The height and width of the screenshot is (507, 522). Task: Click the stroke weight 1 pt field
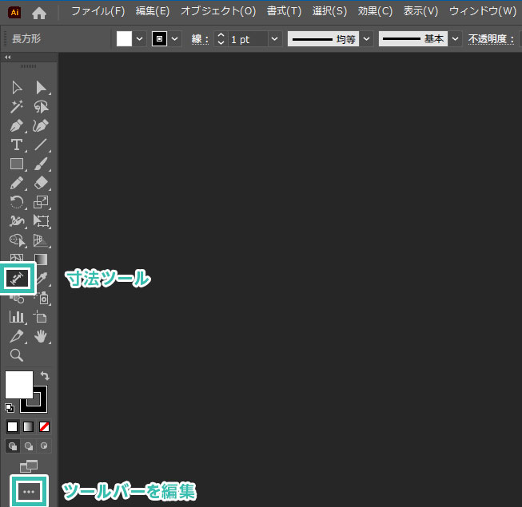pos(248,39)
